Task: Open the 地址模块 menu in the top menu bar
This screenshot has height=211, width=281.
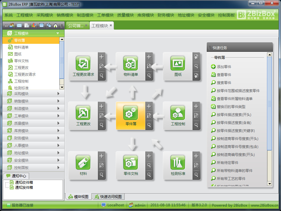Action: click(186, 15)
